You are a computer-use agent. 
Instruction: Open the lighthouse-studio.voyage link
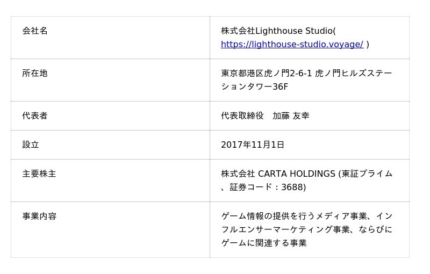(292, 45)
